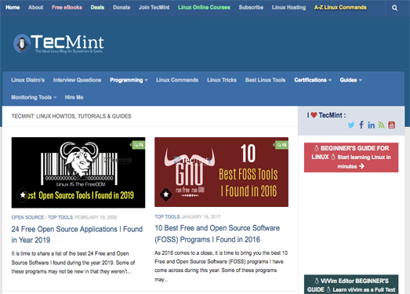Open TecMint's Facebook page icon
The height and width of the screenshot is (294, 410).
(361, 125)
